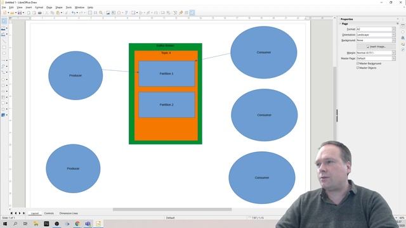Viewport: 406px width, 228px height.
Task: Click the Copy icon in toolbar
Action: click(x=52, y=13)
